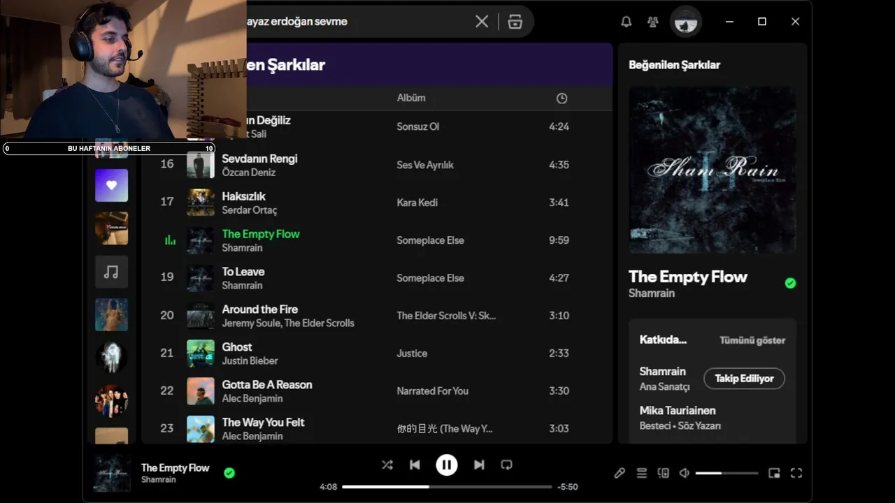Skip to the next track
Screen dimensions: 895x503
tap(479, 465)
